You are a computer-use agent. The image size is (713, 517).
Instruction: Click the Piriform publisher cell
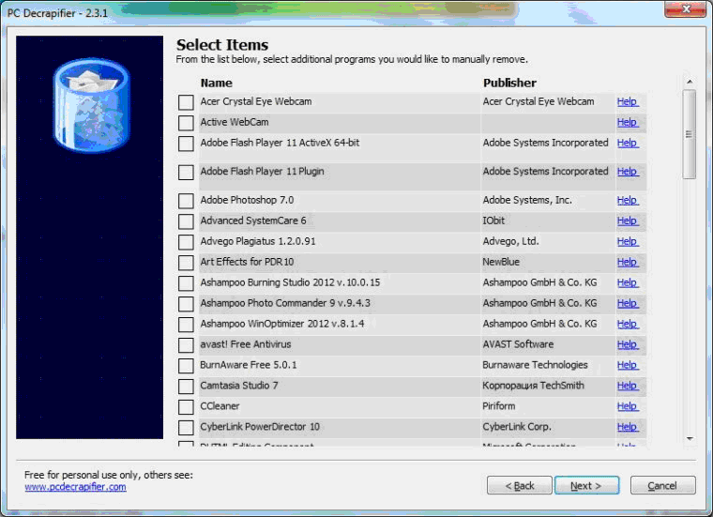pyautogui.click(x=499, y=406)
